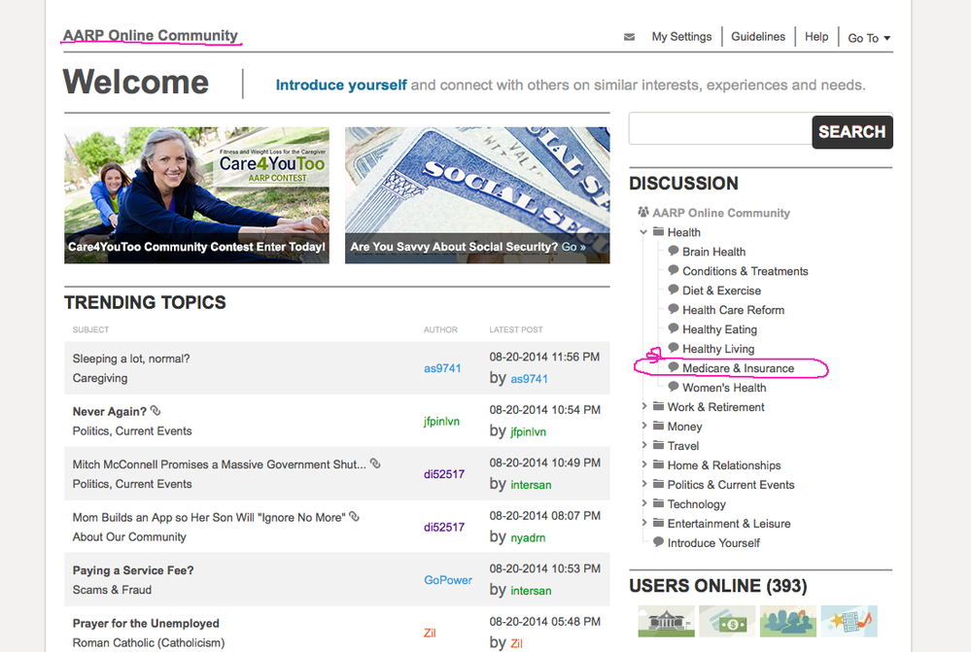Viewport: 971px width, 652px height.
Task: Click the Health folder icon in the Discussion tree
Action: click(661, 232)
